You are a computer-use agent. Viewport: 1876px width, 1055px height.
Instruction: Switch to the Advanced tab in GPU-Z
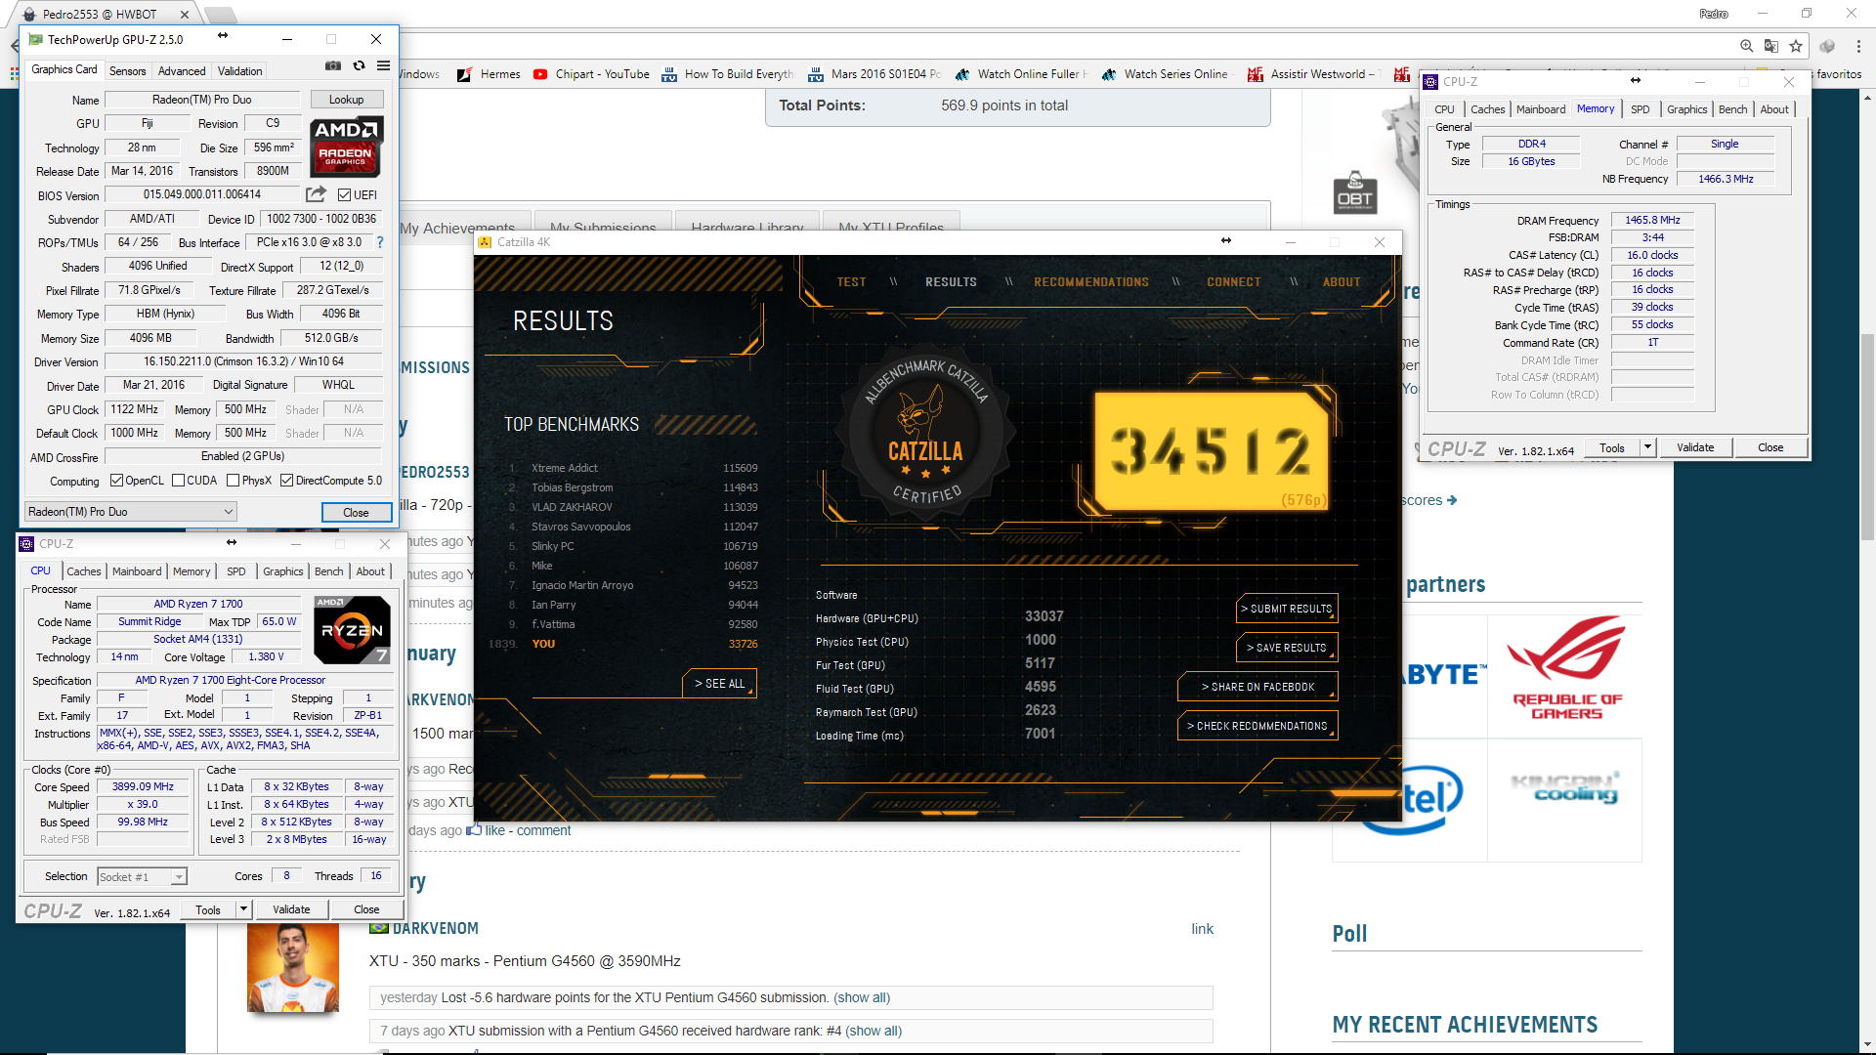[x=182, y=70]
